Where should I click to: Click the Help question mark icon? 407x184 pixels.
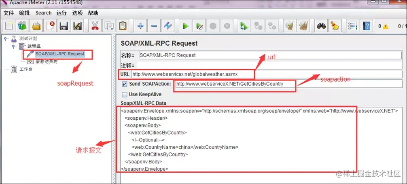[366, 26]
